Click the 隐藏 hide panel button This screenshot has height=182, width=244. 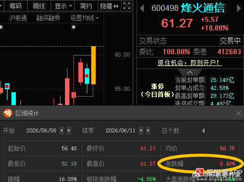pos(110,6)
